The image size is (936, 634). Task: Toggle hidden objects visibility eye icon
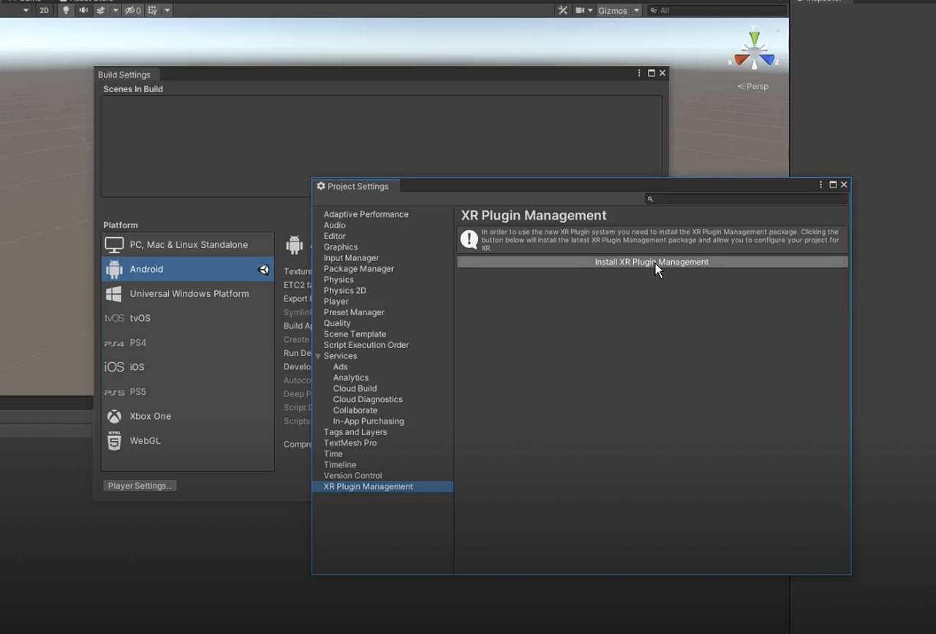point(132,10)
